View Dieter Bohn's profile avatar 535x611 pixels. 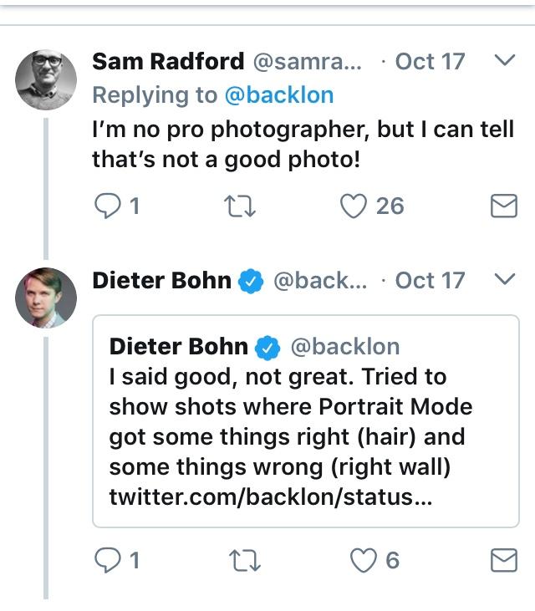tap(47, 298)
